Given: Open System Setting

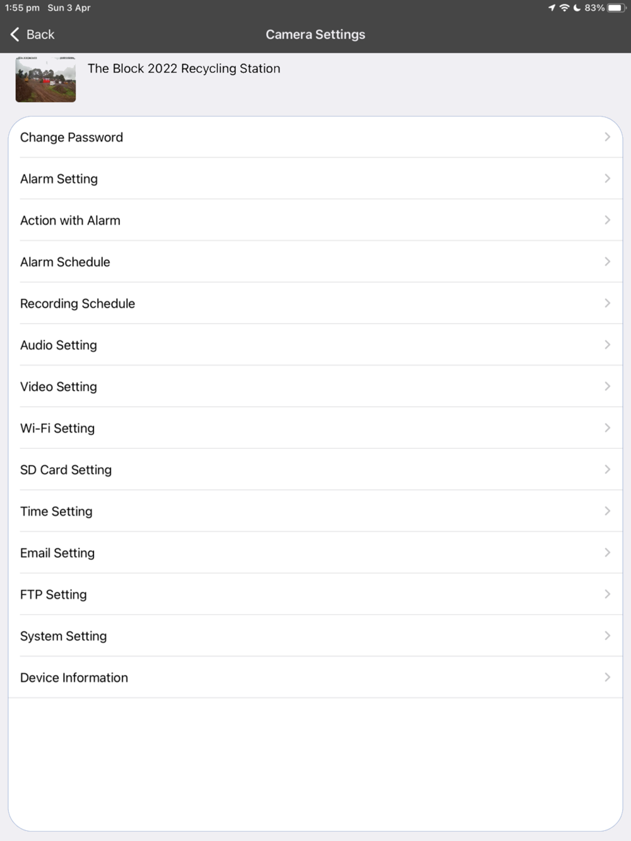Looking at the screenshot, I should coord(63,636).
